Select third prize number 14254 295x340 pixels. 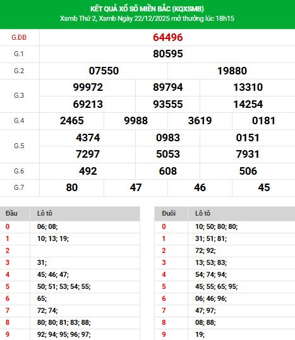tap(248, 104)
